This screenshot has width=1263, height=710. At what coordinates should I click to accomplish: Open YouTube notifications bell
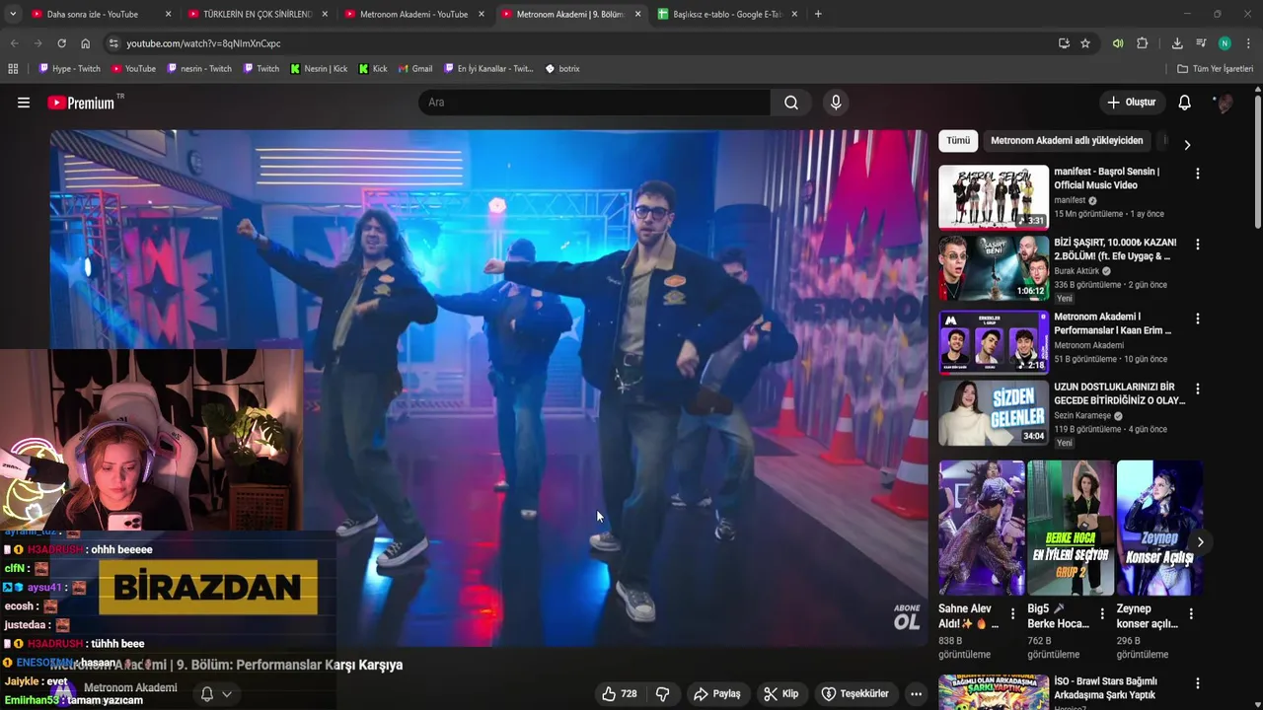pos(1185,103)
